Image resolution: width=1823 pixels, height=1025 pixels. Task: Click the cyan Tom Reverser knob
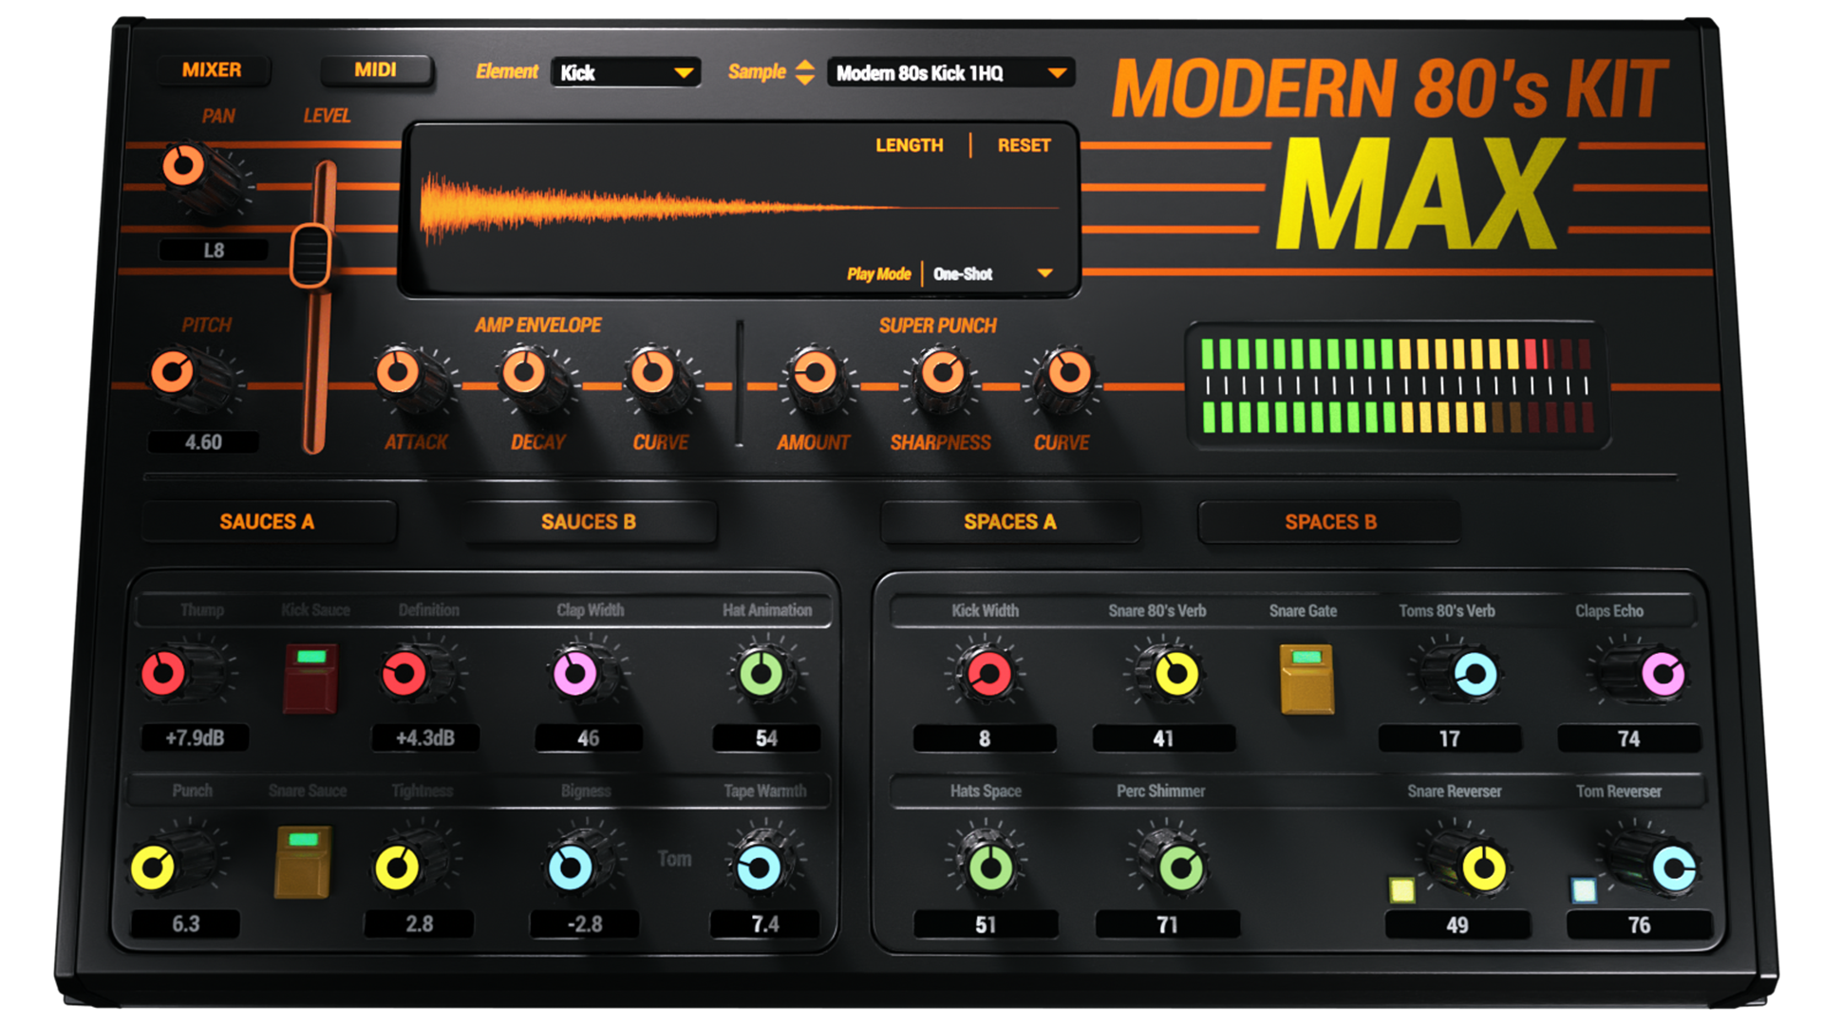point(1673,867)
